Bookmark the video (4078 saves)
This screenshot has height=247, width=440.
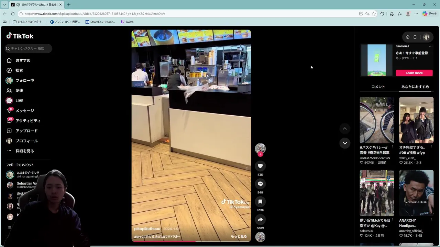(260, 202)
